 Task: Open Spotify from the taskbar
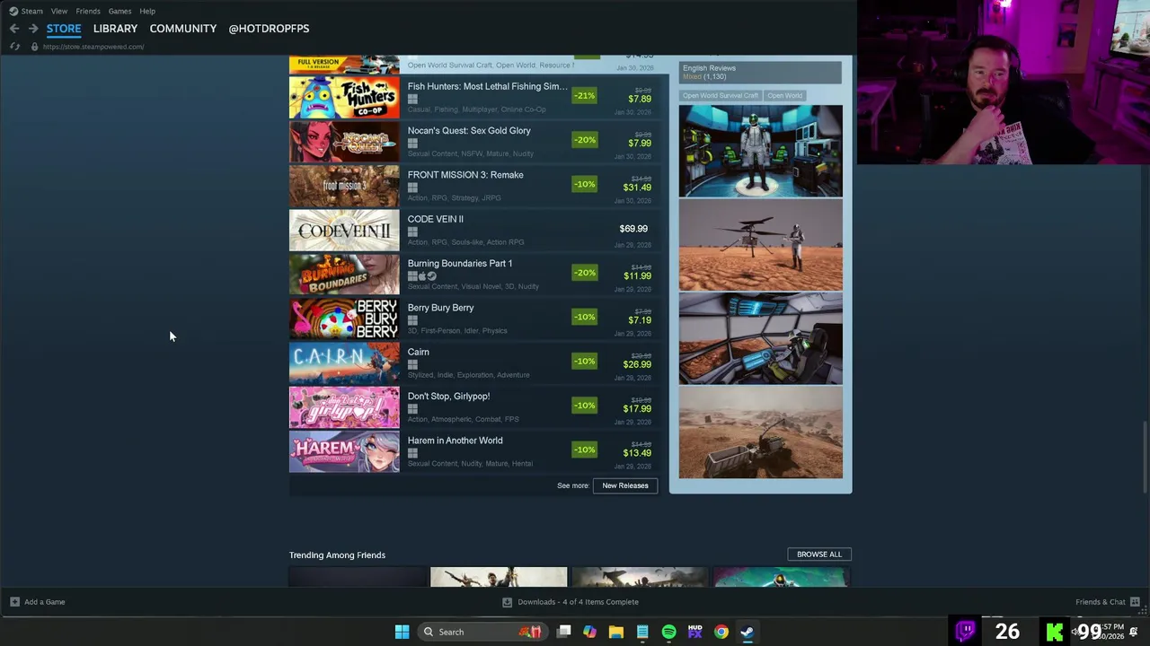[x=668, y=632]
